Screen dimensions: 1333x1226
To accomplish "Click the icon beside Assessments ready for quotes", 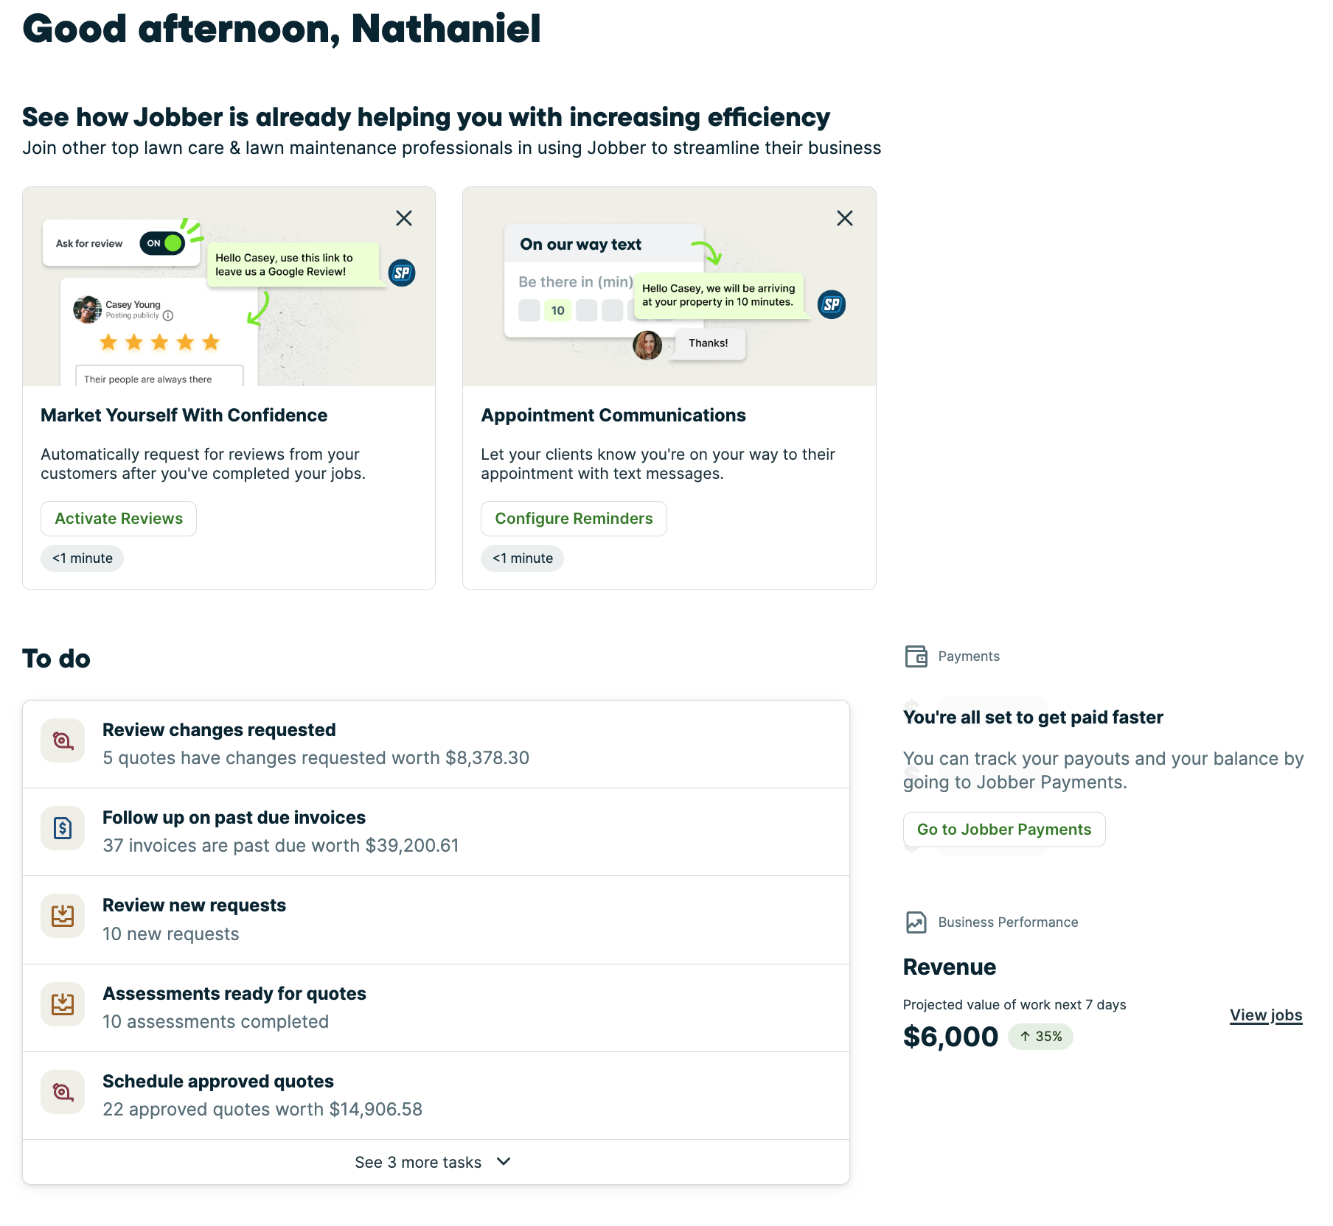I will [63, 1003].
